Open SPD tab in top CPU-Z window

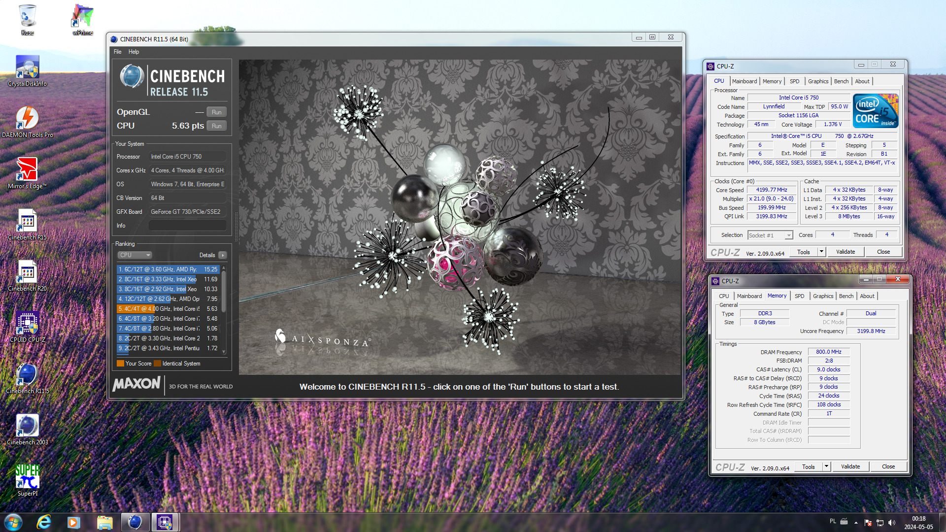[794, 81]
